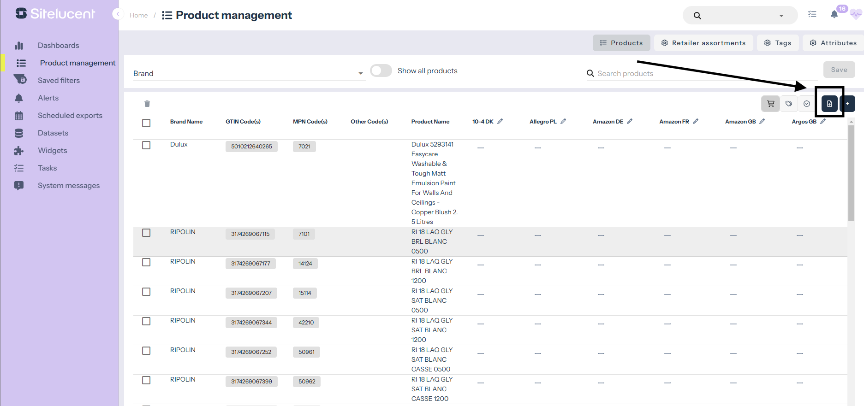The image size is (864, 406).
Task: Click the trash delete icon
Action: tap(147, 104)
